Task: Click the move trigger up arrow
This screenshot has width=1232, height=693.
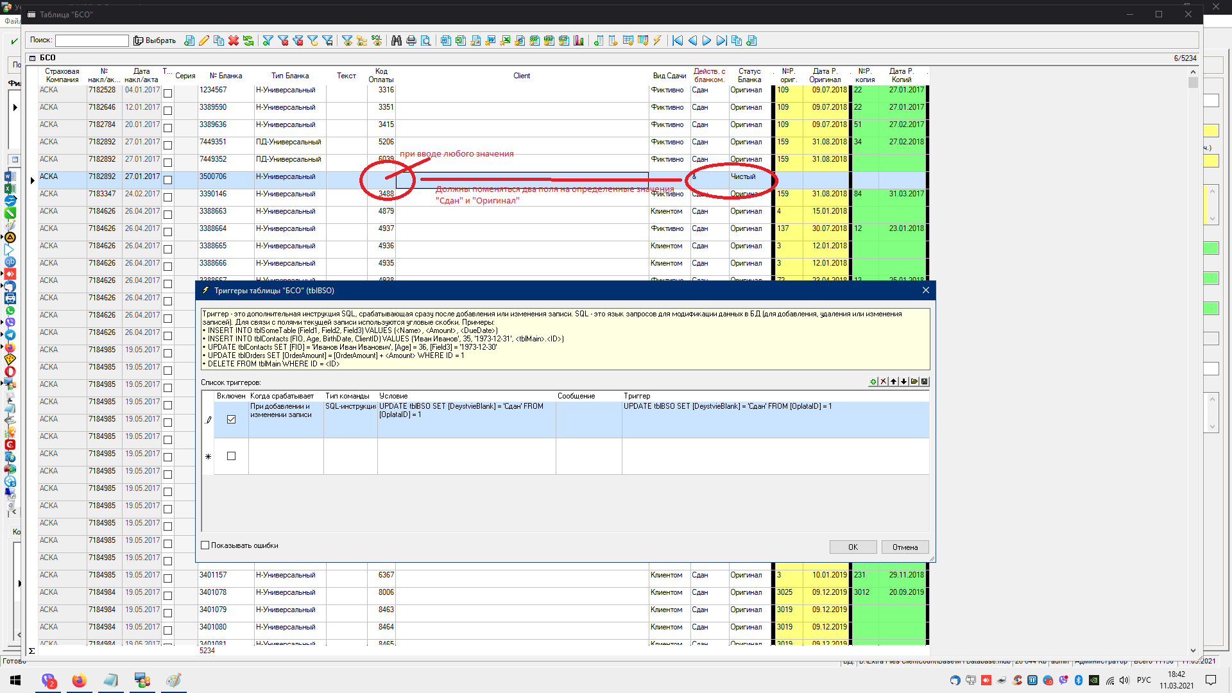Action: click(x=893, y=382)
